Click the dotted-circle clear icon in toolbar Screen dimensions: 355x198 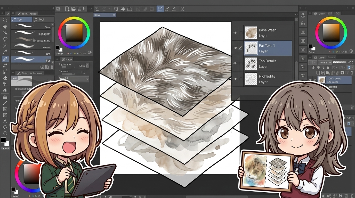pyautogui.click(x=116, y=9)
